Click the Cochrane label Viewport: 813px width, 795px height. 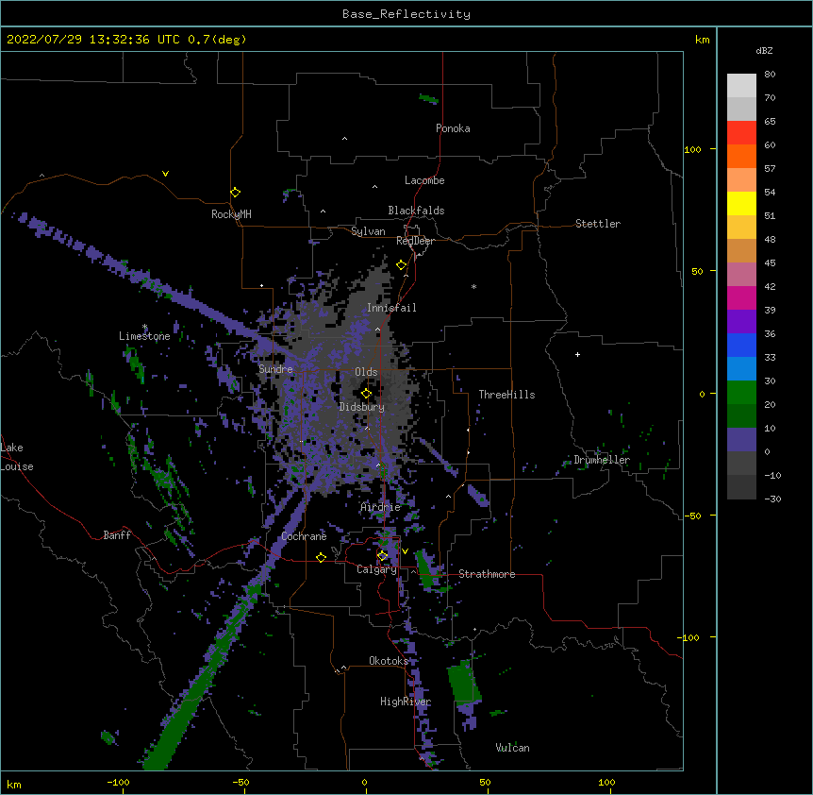click(x=304, y=536)
